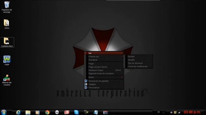This screenshot has height=115, width=206.
Task: Select the Cysteine-Red folder icon
Action: coord(7,42)
